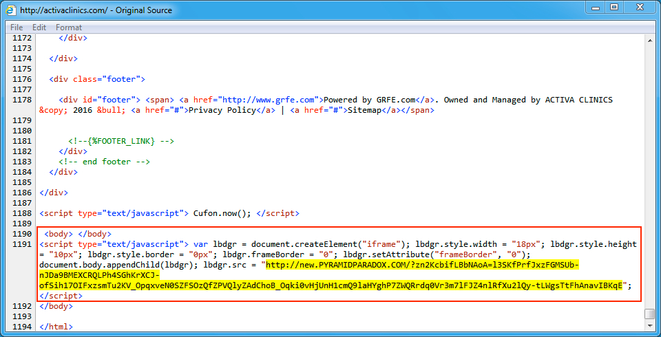Click the highlighted PYRAMIDPARADOX.COM URL

331,276
